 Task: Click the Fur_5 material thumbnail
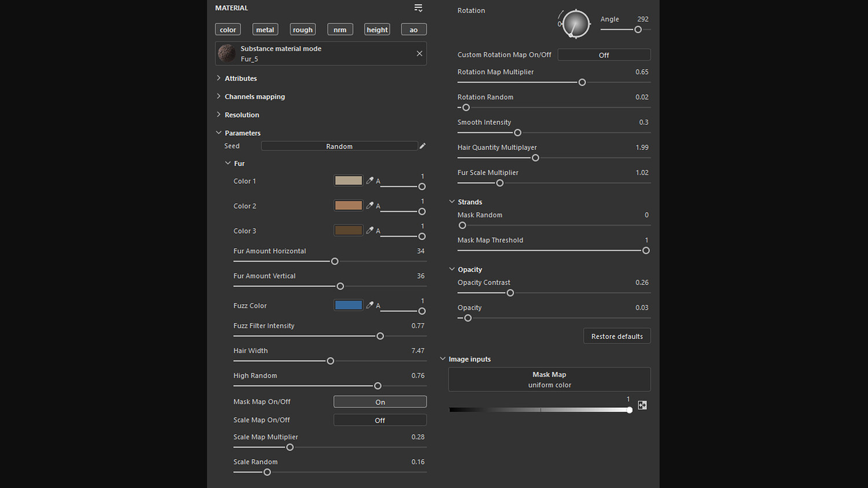227,54
